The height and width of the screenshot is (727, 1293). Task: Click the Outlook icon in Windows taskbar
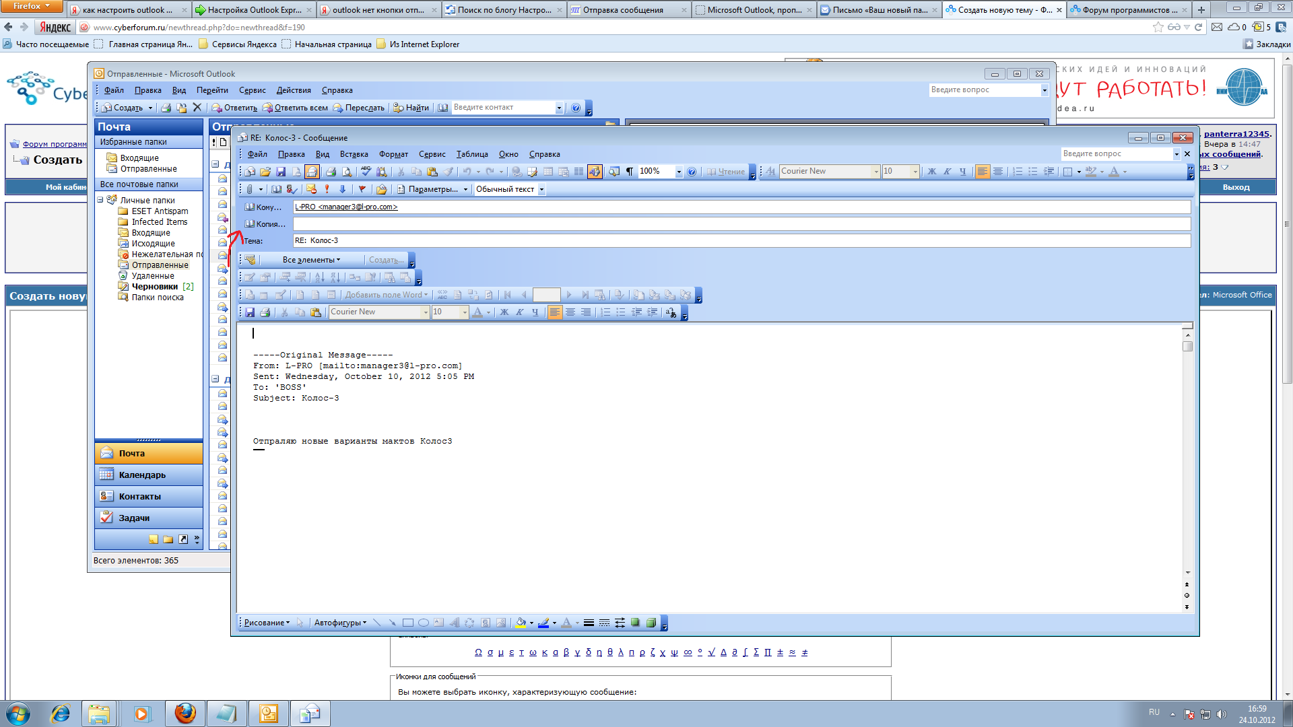pyautogui.click(x=269, y=714)
